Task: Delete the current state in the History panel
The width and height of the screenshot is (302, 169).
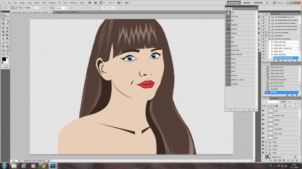Action: [x=296, y=95]
